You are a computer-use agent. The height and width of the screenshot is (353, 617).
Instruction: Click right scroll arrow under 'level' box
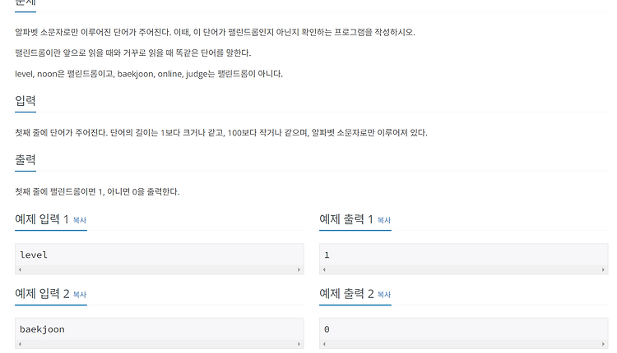tap(299, 270)
